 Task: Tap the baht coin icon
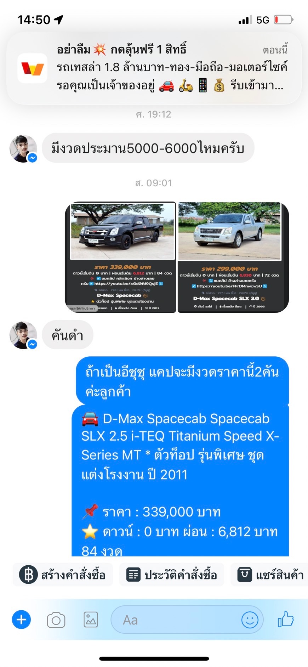28,574
